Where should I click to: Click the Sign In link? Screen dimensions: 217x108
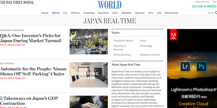pos(215,2)
